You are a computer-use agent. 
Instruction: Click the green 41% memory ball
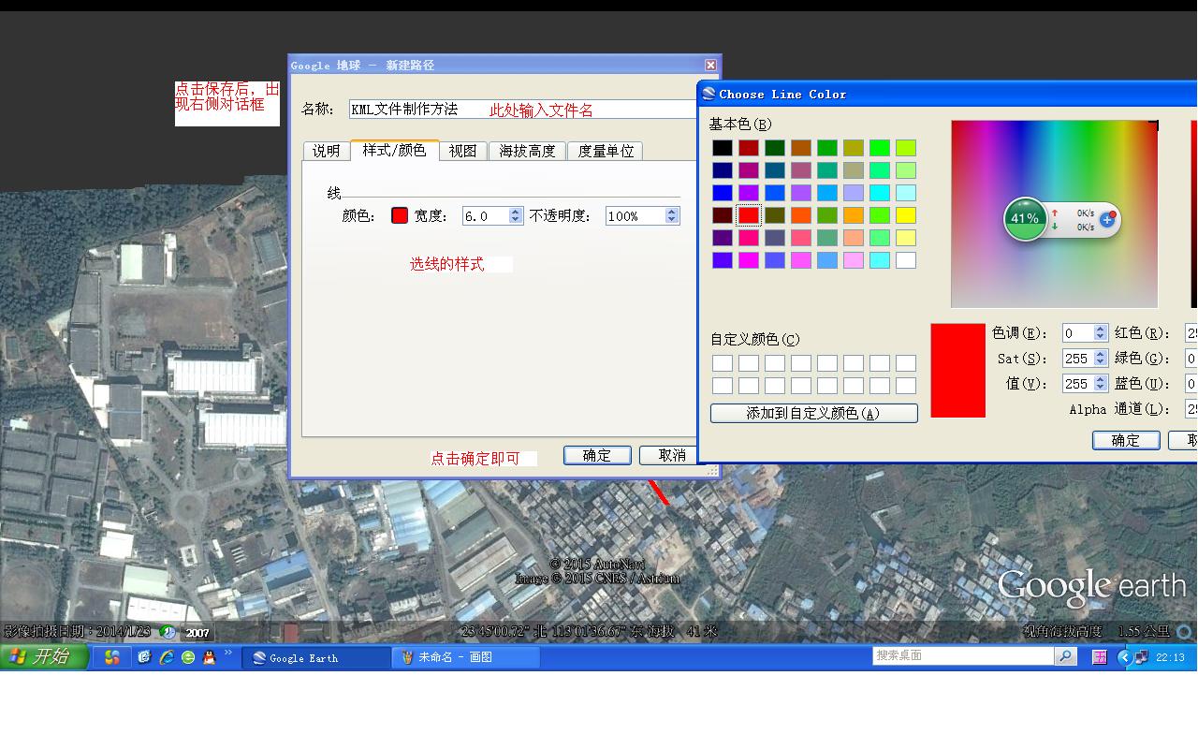pos(1025,218)
